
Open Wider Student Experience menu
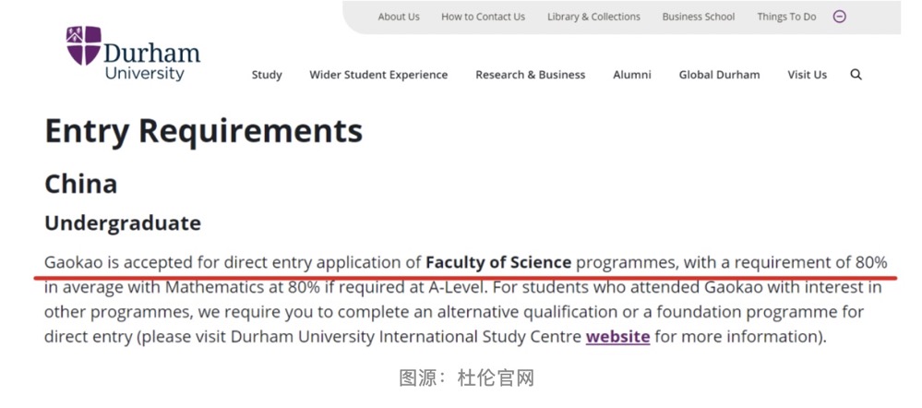click(378, 75)
